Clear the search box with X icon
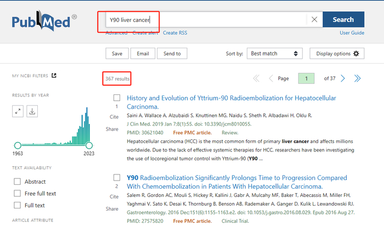Viewport: 384px width, 226px height. [x=314, y=19]
